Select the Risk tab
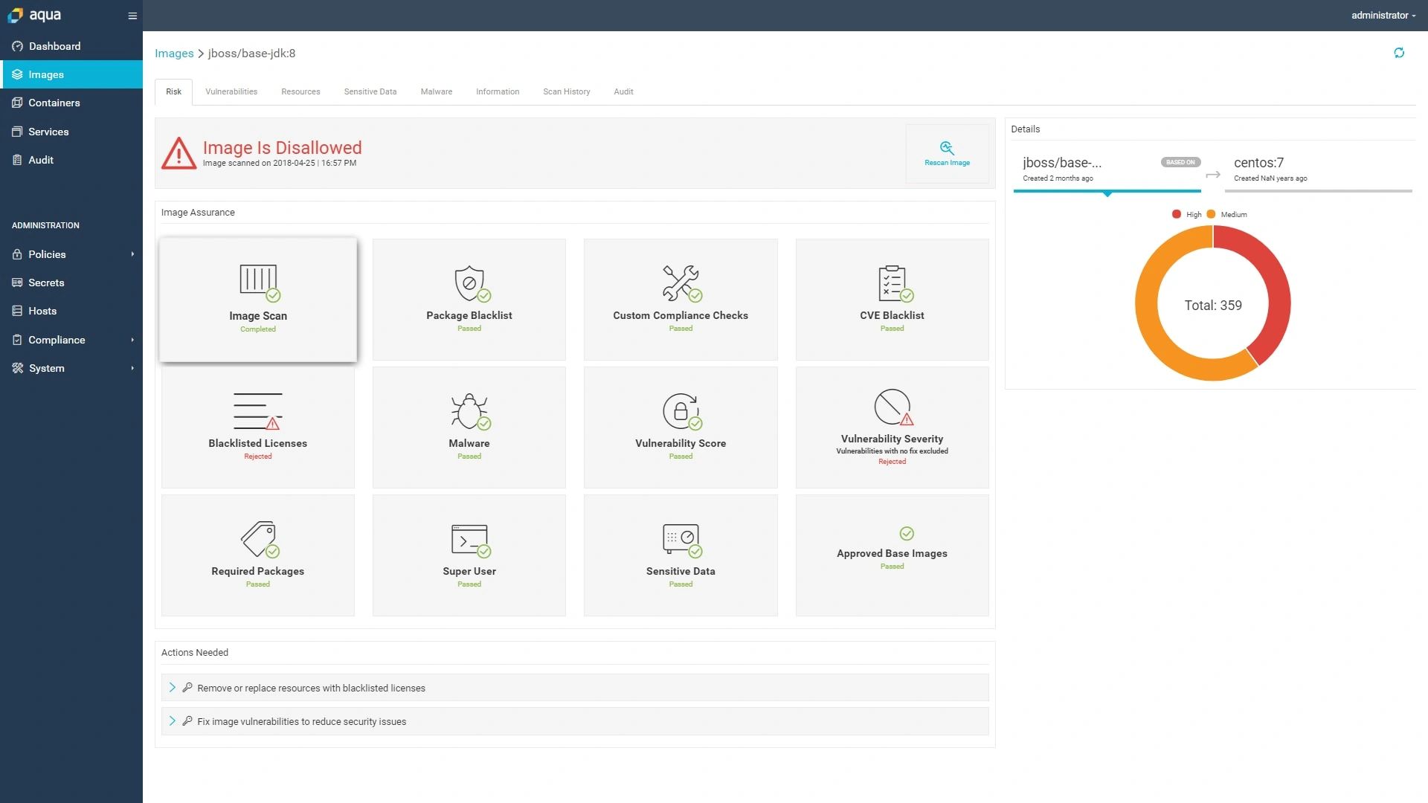This screenshot has width=1428, height=803. pyautogui.click(x=173, y=91)
